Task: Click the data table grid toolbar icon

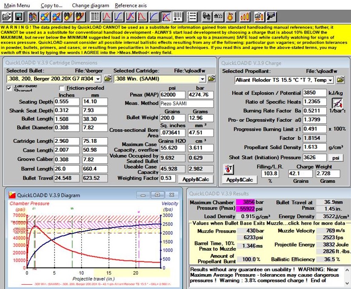Action: tap(95, 17)
